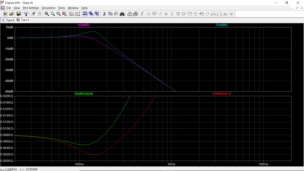Place an inductor component
304x171 pixels.
tap(172, 14)
